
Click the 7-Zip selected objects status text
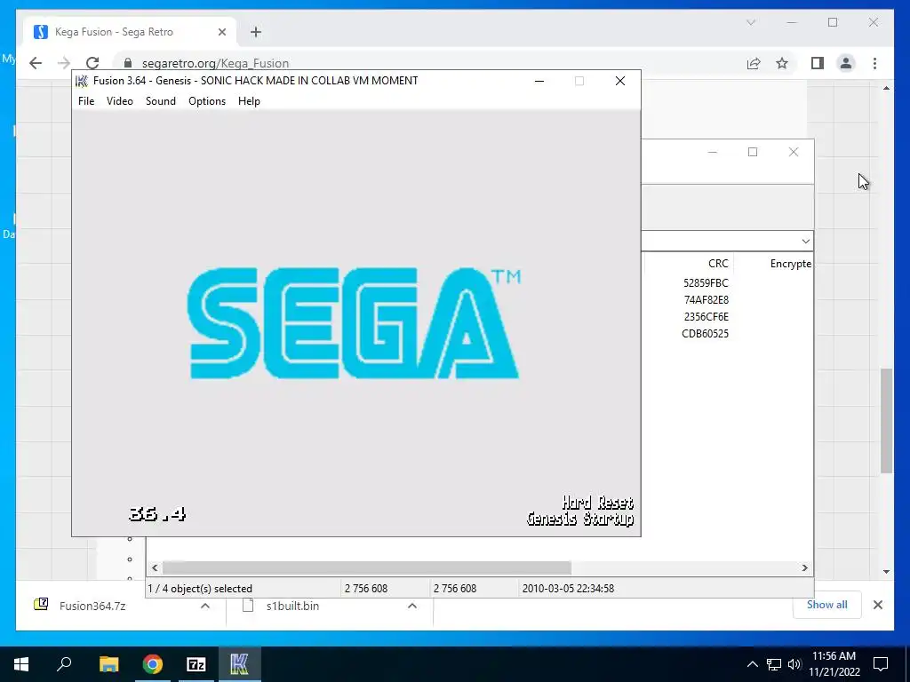pyautogui.click(x=200, y=589)
